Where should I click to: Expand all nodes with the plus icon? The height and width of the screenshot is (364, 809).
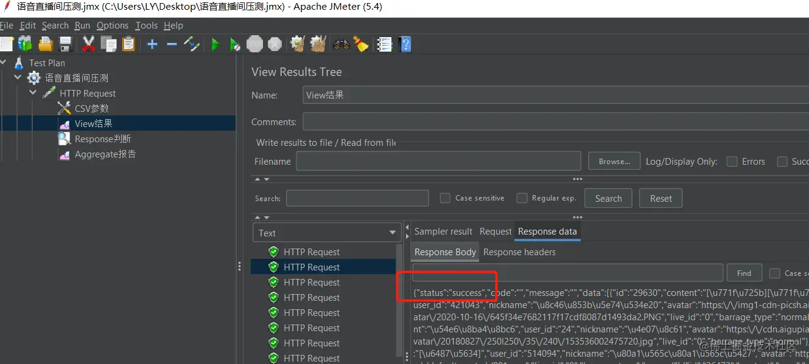click(152, 44)
